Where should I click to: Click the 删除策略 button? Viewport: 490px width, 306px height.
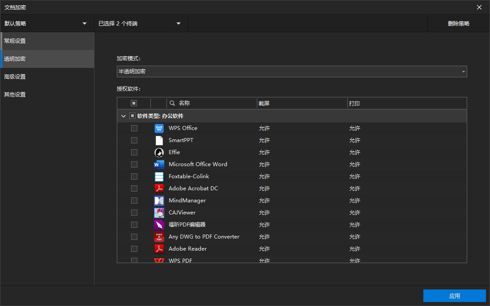pos(458,23)
